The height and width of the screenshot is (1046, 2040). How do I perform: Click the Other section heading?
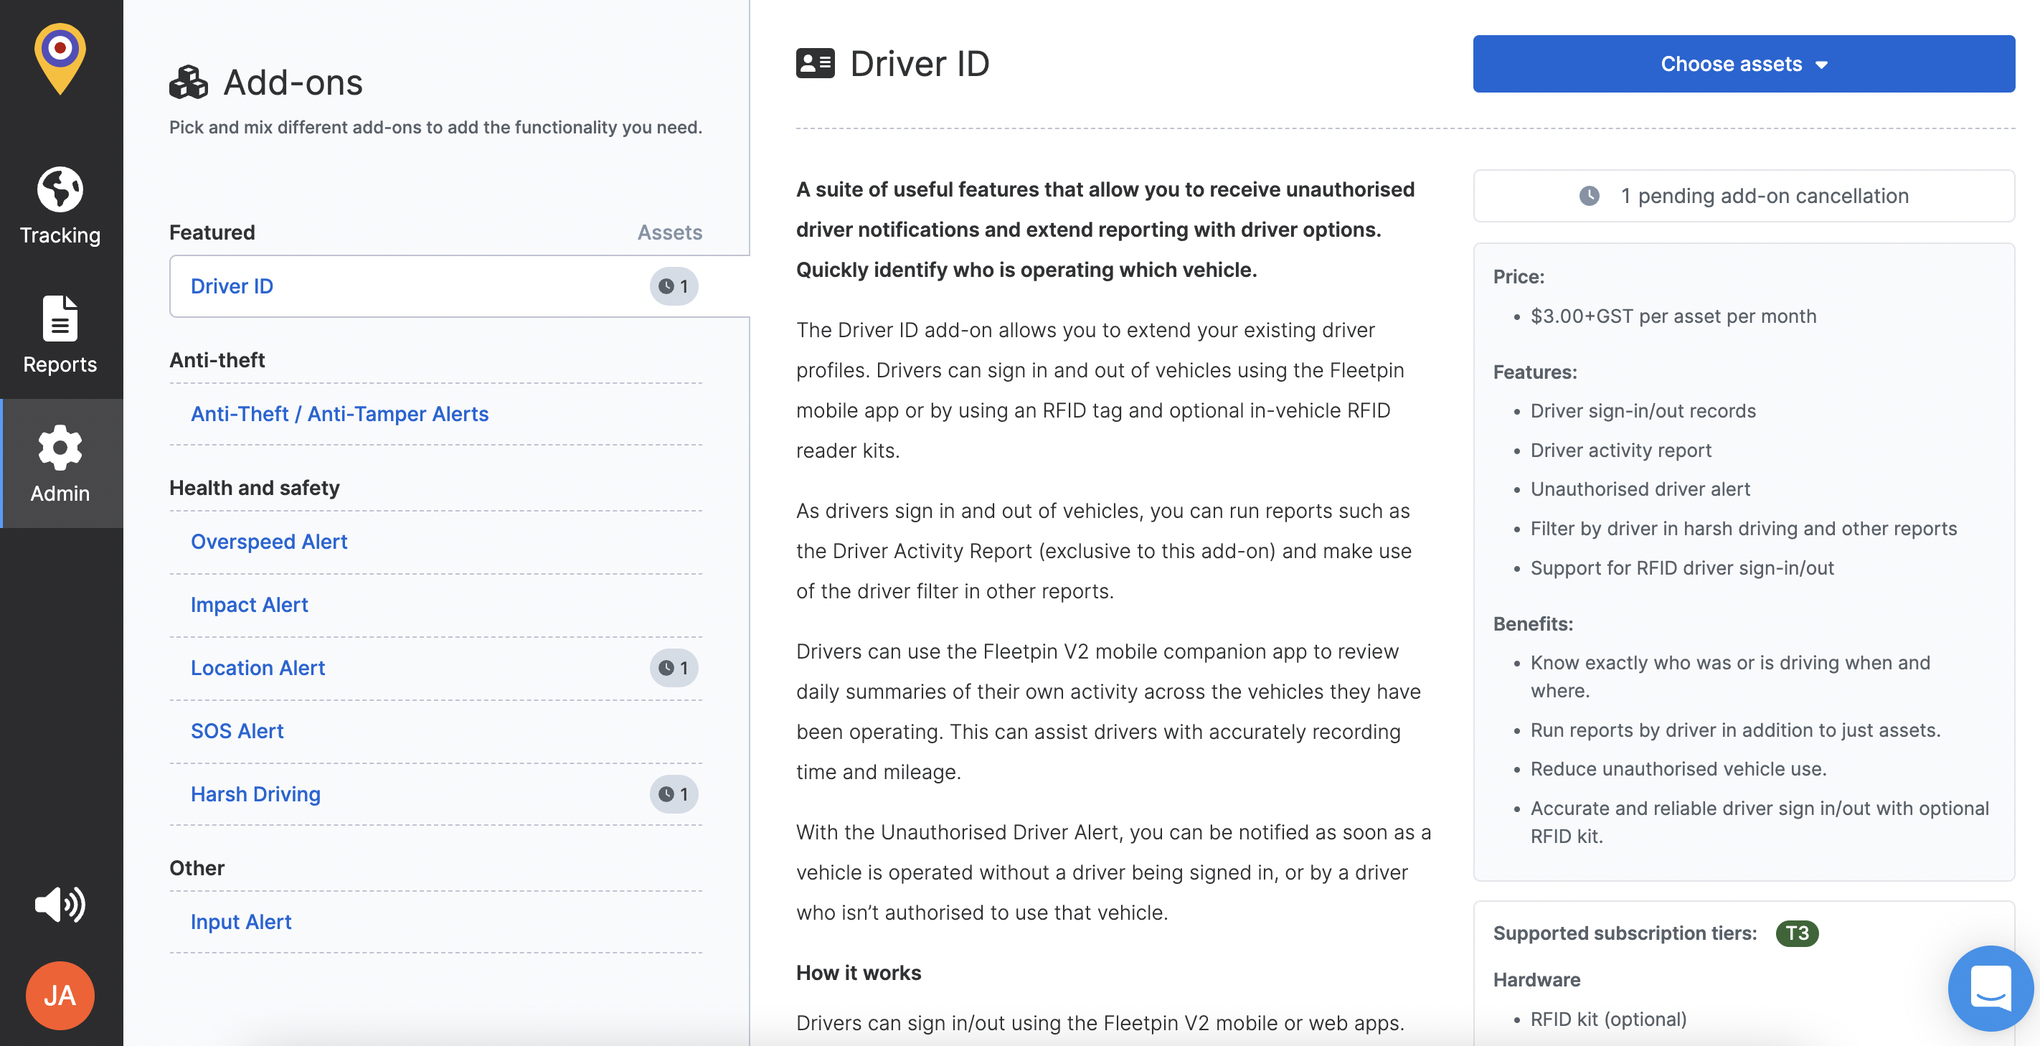click(x=197, y=868)
